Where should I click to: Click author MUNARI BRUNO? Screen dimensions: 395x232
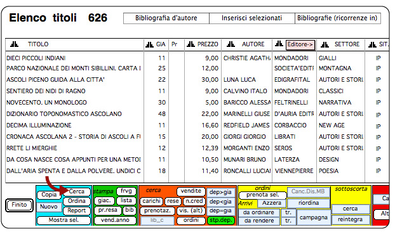(x=244, y=160)
